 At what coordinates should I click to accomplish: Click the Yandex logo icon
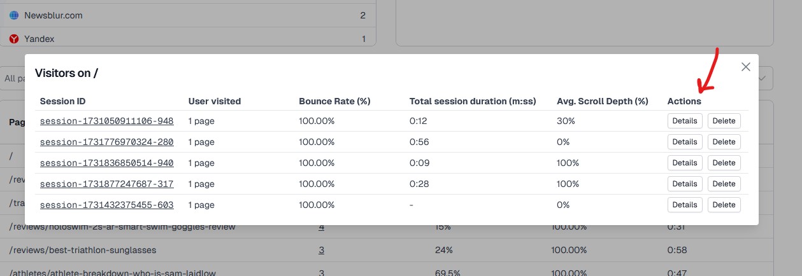[x=14, y=39]
